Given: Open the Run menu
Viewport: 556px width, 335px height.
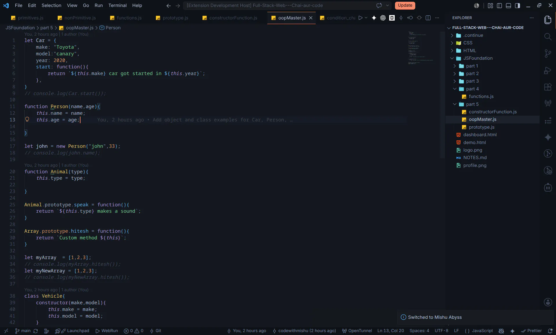Looking at the screenshot, I should click(98, 6).
